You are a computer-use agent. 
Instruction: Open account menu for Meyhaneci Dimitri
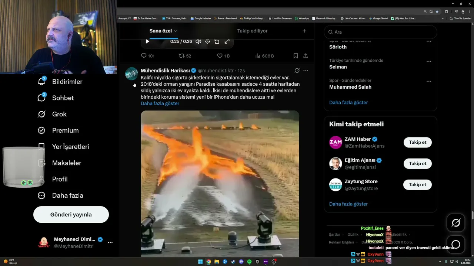(x=110, y=243)
